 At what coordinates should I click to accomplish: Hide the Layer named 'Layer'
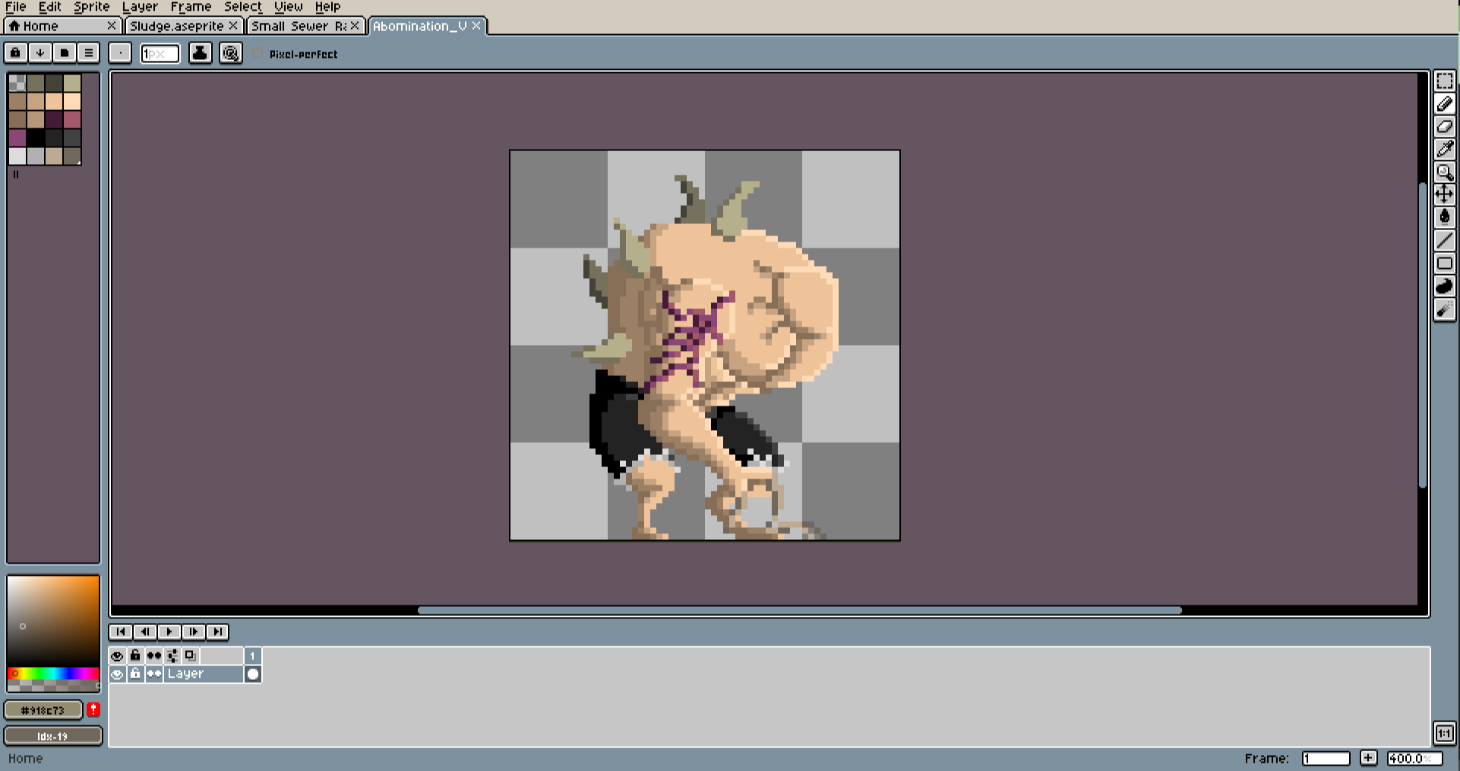tap(118, 674)
